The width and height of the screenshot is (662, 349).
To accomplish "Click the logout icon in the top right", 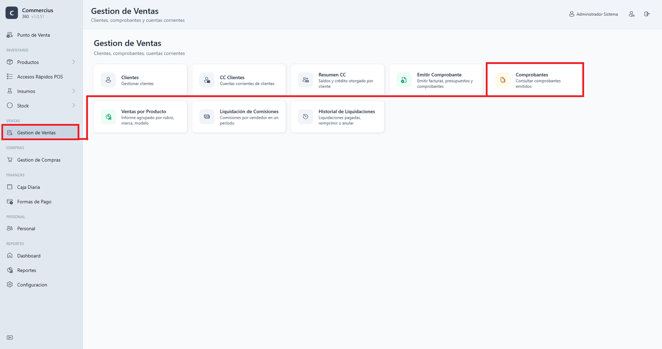I will [647, 14].
